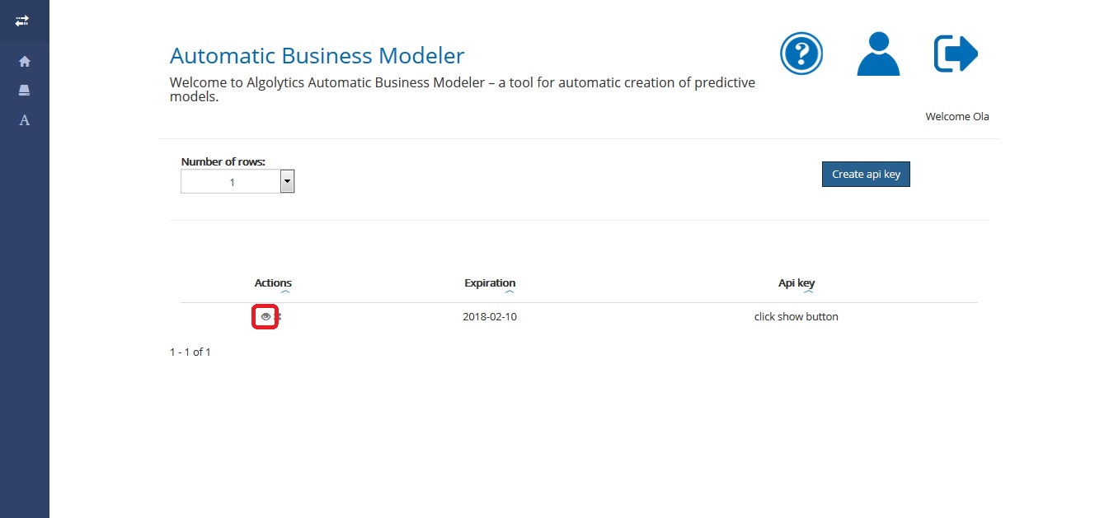This screenshot has width=1109, height=518.
Task: Click the Number of rows value field
Action: coord(231,182)
